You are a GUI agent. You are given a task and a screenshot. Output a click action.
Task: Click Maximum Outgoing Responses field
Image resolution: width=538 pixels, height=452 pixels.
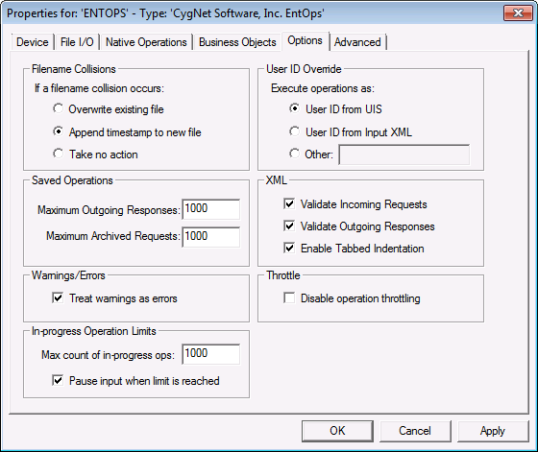click(211, 208)
